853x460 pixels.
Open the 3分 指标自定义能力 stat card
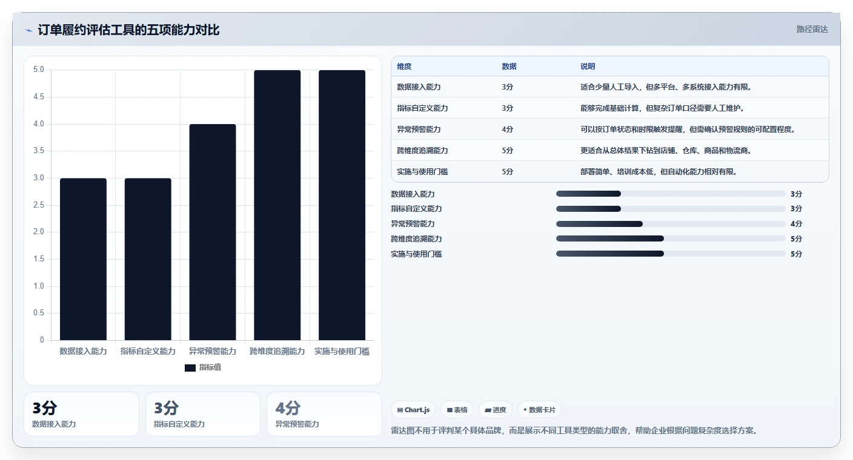(203, 414)
